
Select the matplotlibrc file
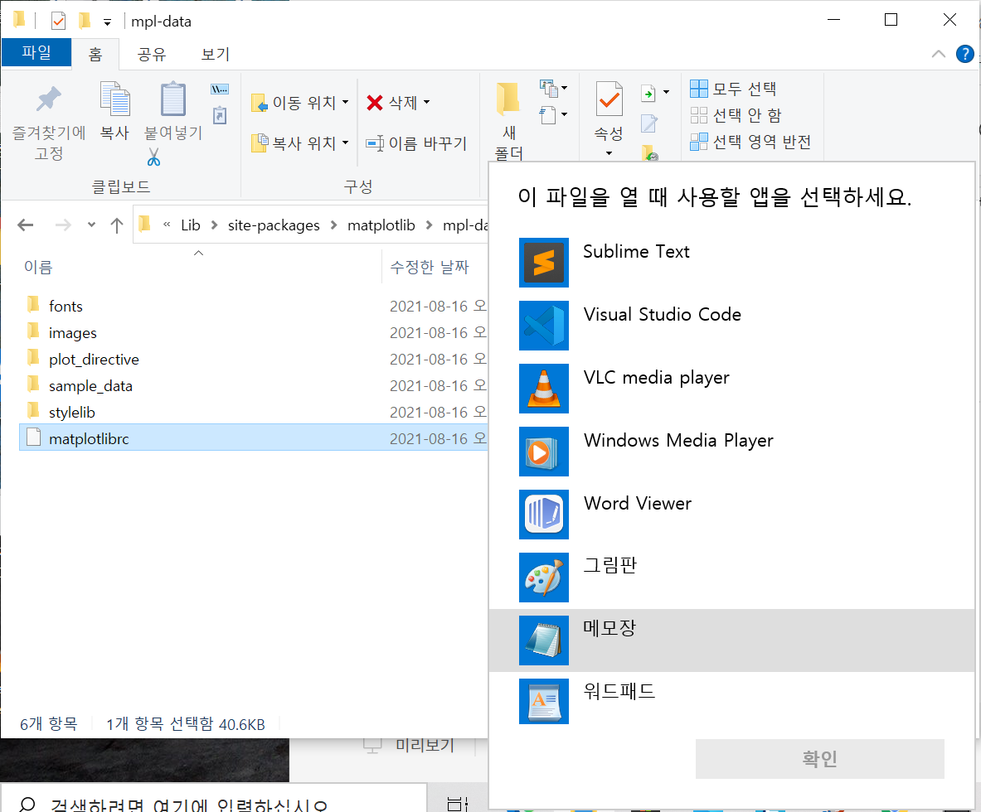[x=254, y=437]
